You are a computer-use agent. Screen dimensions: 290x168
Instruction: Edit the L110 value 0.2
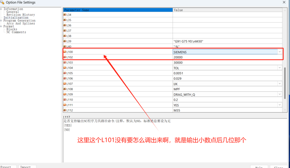pyautogui.click(x=228, y=100)
